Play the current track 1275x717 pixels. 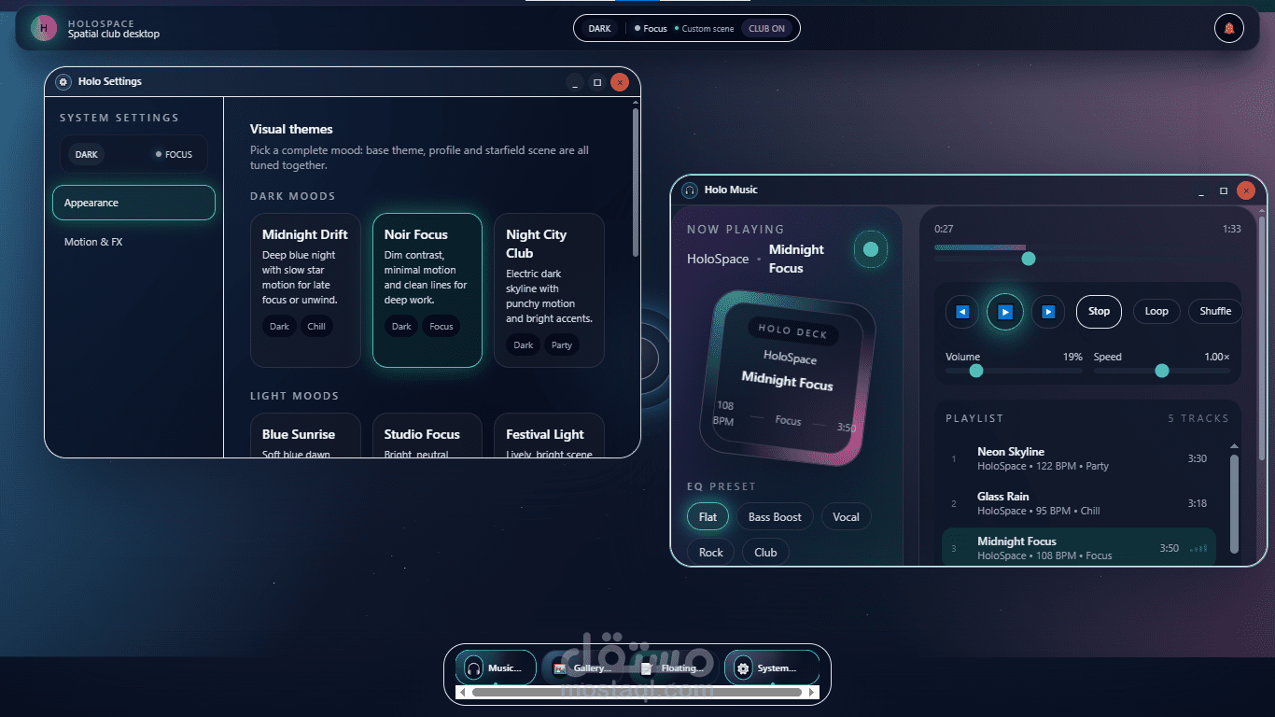pyautogui.click(x=1005, y=312)
